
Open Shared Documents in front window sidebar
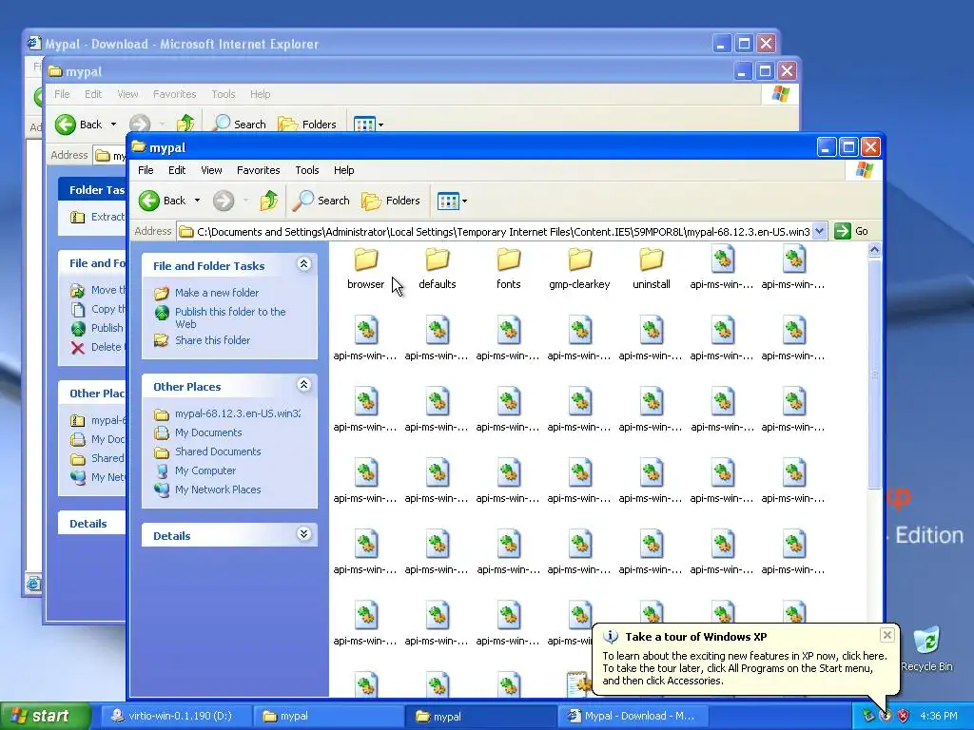[218, 451]
